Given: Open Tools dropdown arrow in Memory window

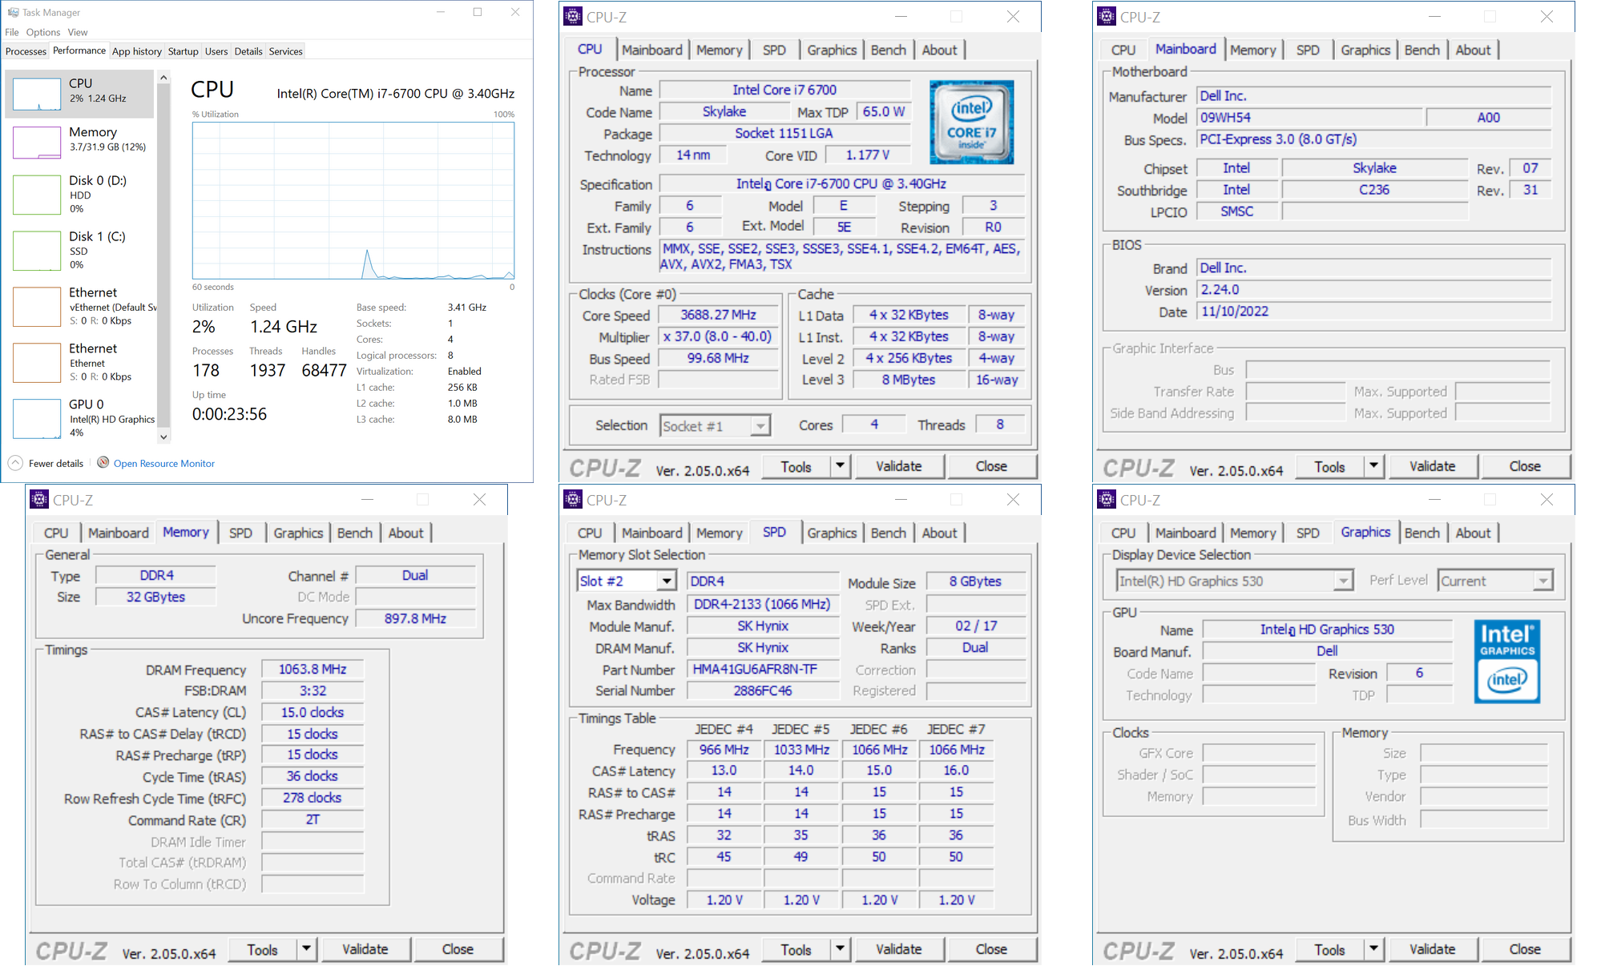Looking at the screenshot, I should [306, 949].
